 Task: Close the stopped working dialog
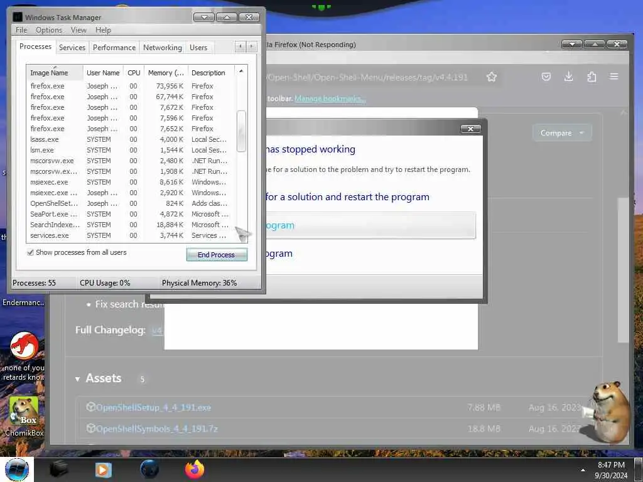click(470, 129)
